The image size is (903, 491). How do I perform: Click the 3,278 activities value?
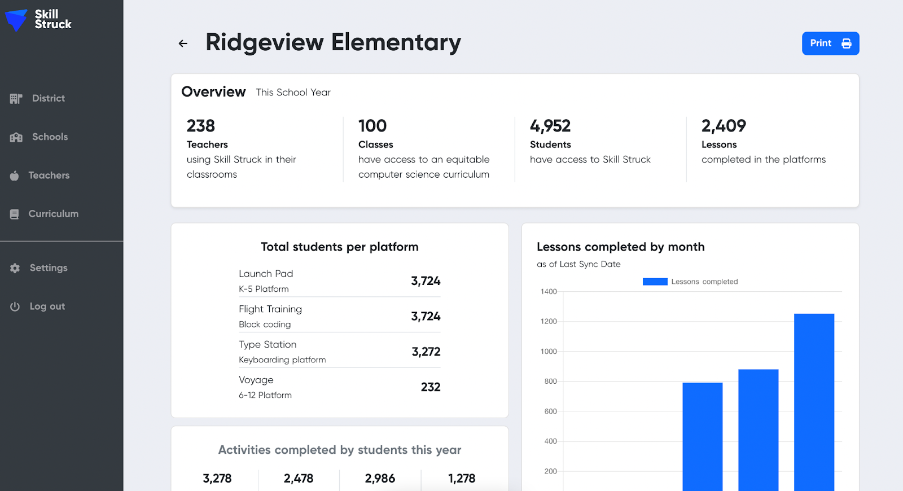point(217,479)
